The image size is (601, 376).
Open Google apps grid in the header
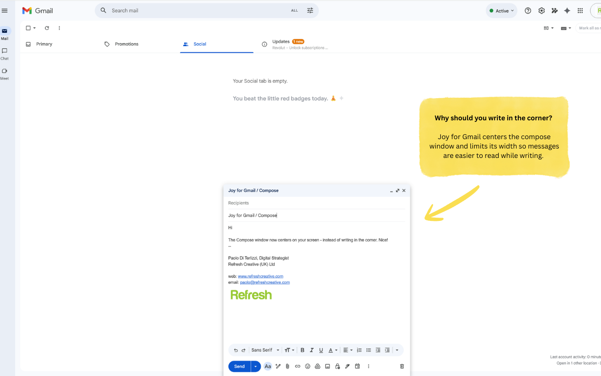[580, 10]
